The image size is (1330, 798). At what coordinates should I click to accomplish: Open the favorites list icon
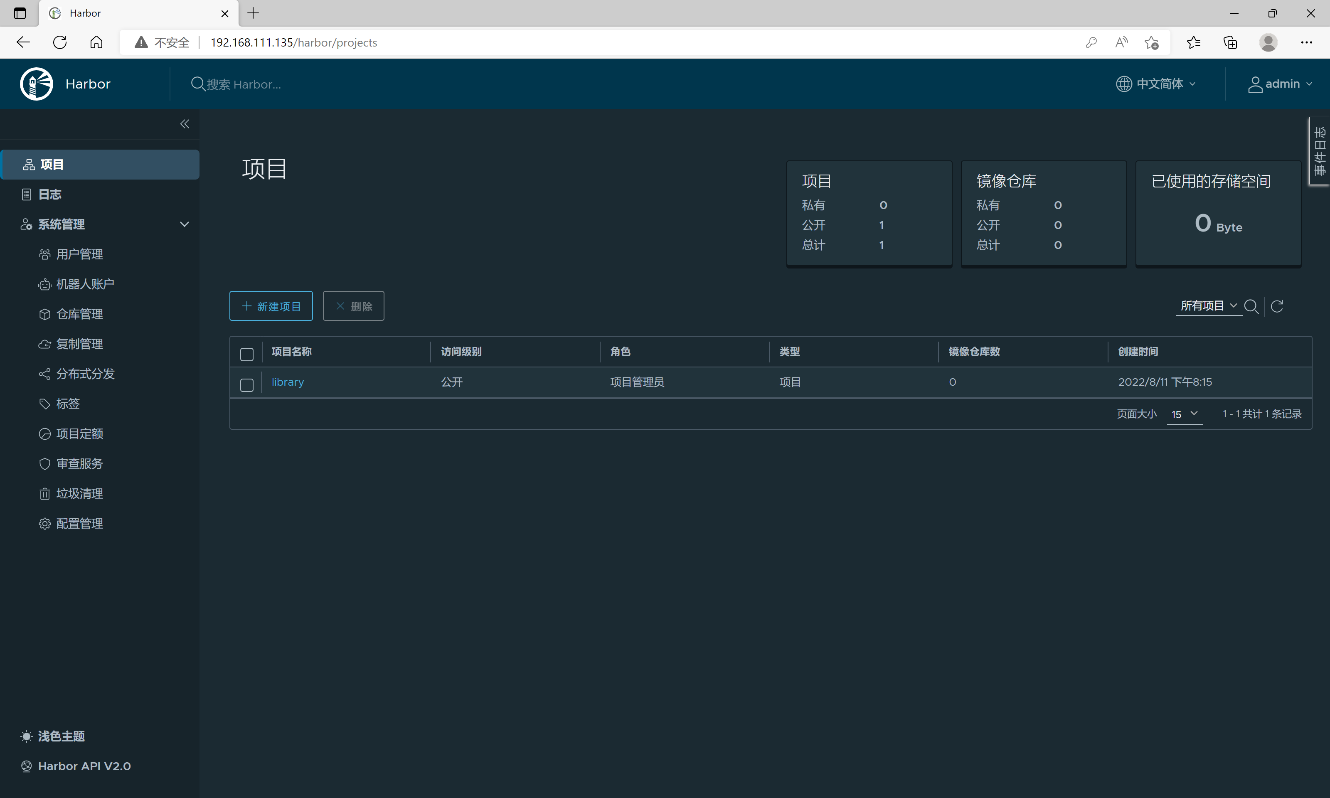click(x=1193, y=42)
